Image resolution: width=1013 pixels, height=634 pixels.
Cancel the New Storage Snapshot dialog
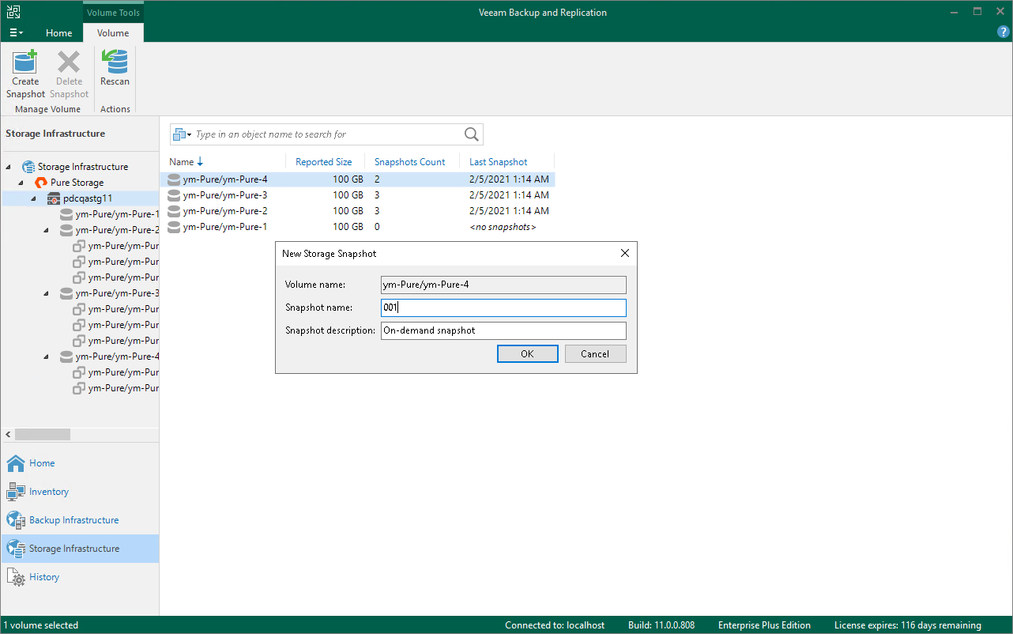pos(595,353)
